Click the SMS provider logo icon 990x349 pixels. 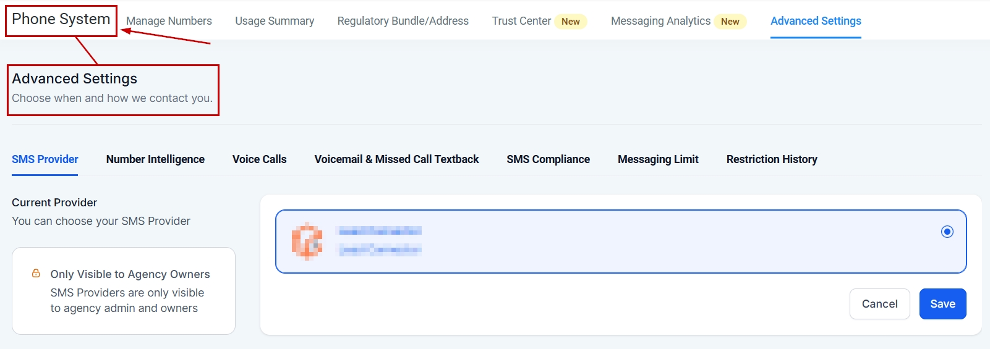[307, 241]
